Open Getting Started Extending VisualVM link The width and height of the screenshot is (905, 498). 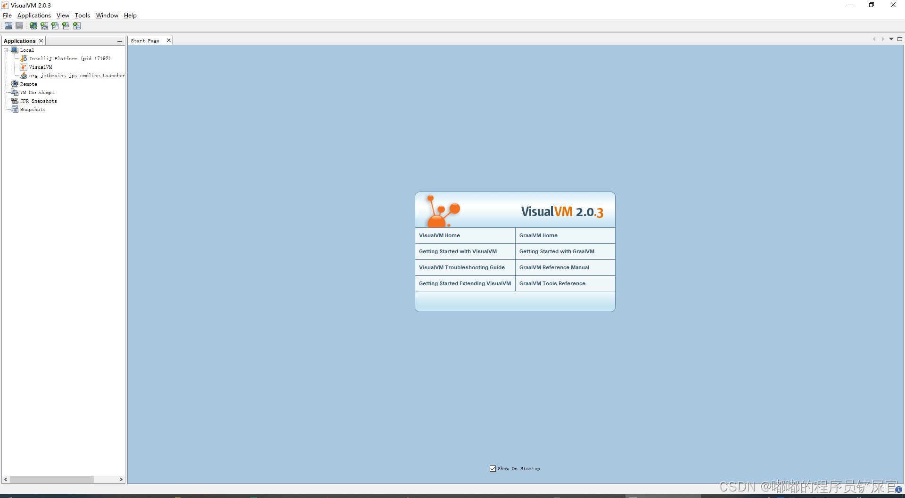[465, 283]
